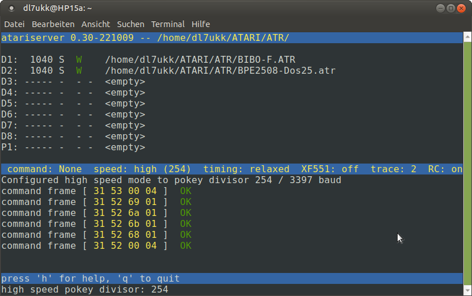Screen dimensions: 472x296
Task: Open the Ansicht menu
Action: (x=96, y=24)
